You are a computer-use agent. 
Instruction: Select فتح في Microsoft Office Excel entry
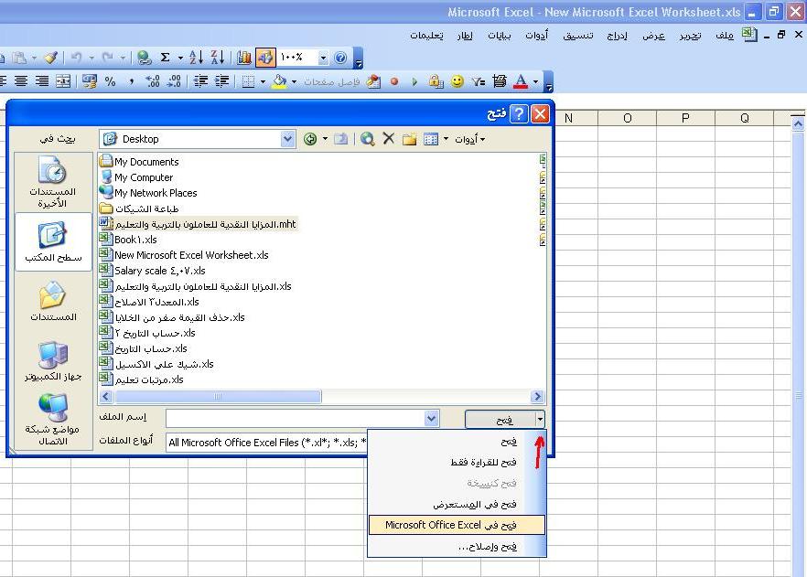[457, 525]
